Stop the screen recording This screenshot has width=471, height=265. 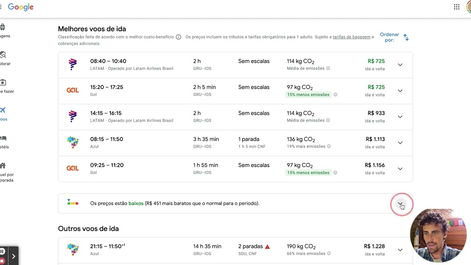2,261
